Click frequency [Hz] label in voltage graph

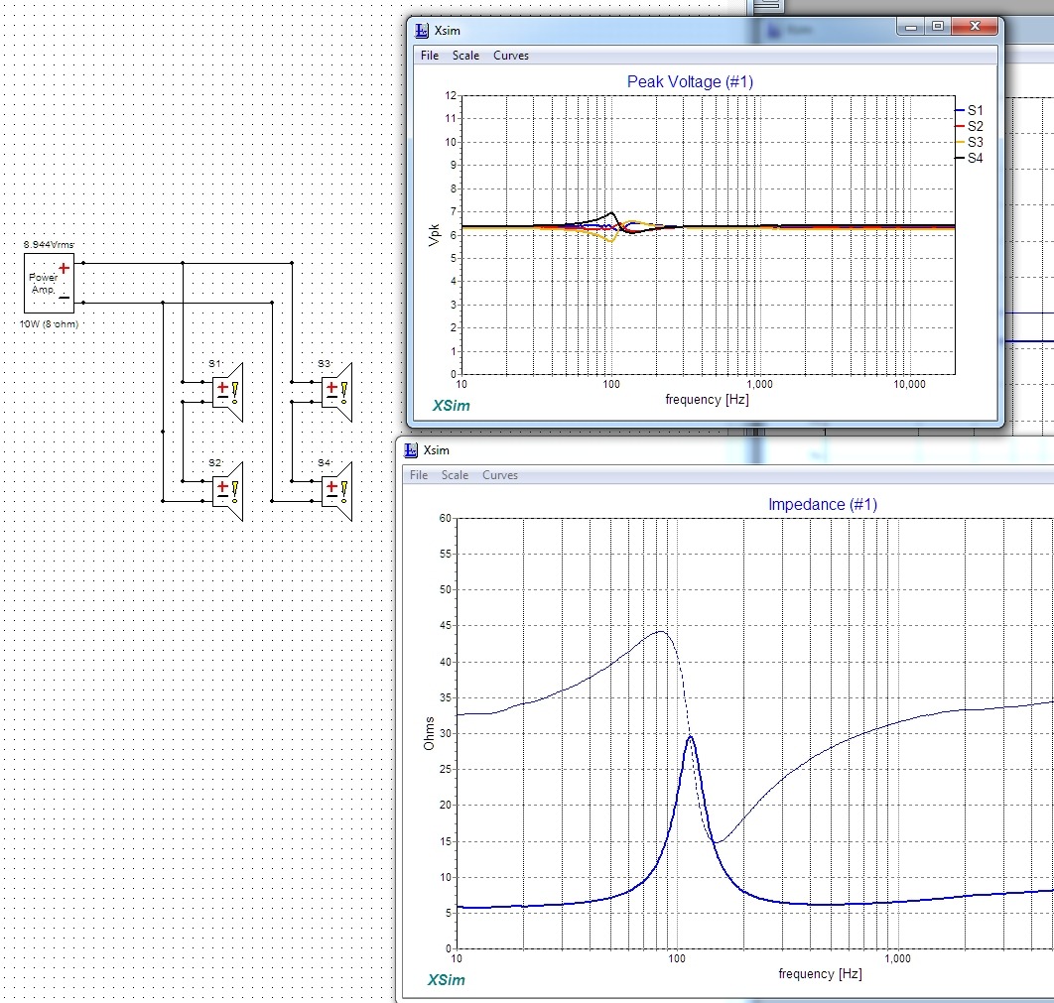(708, 399)
